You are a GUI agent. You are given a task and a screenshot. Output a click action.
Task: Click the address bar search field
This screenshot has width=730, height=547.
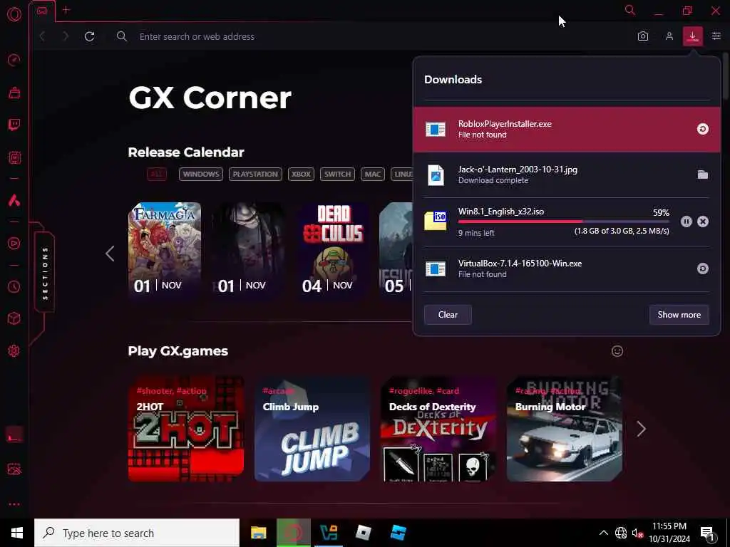coord(372,36)
